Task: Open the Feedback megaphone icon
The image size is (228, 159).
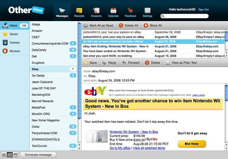Action: (x=130, y=11)
